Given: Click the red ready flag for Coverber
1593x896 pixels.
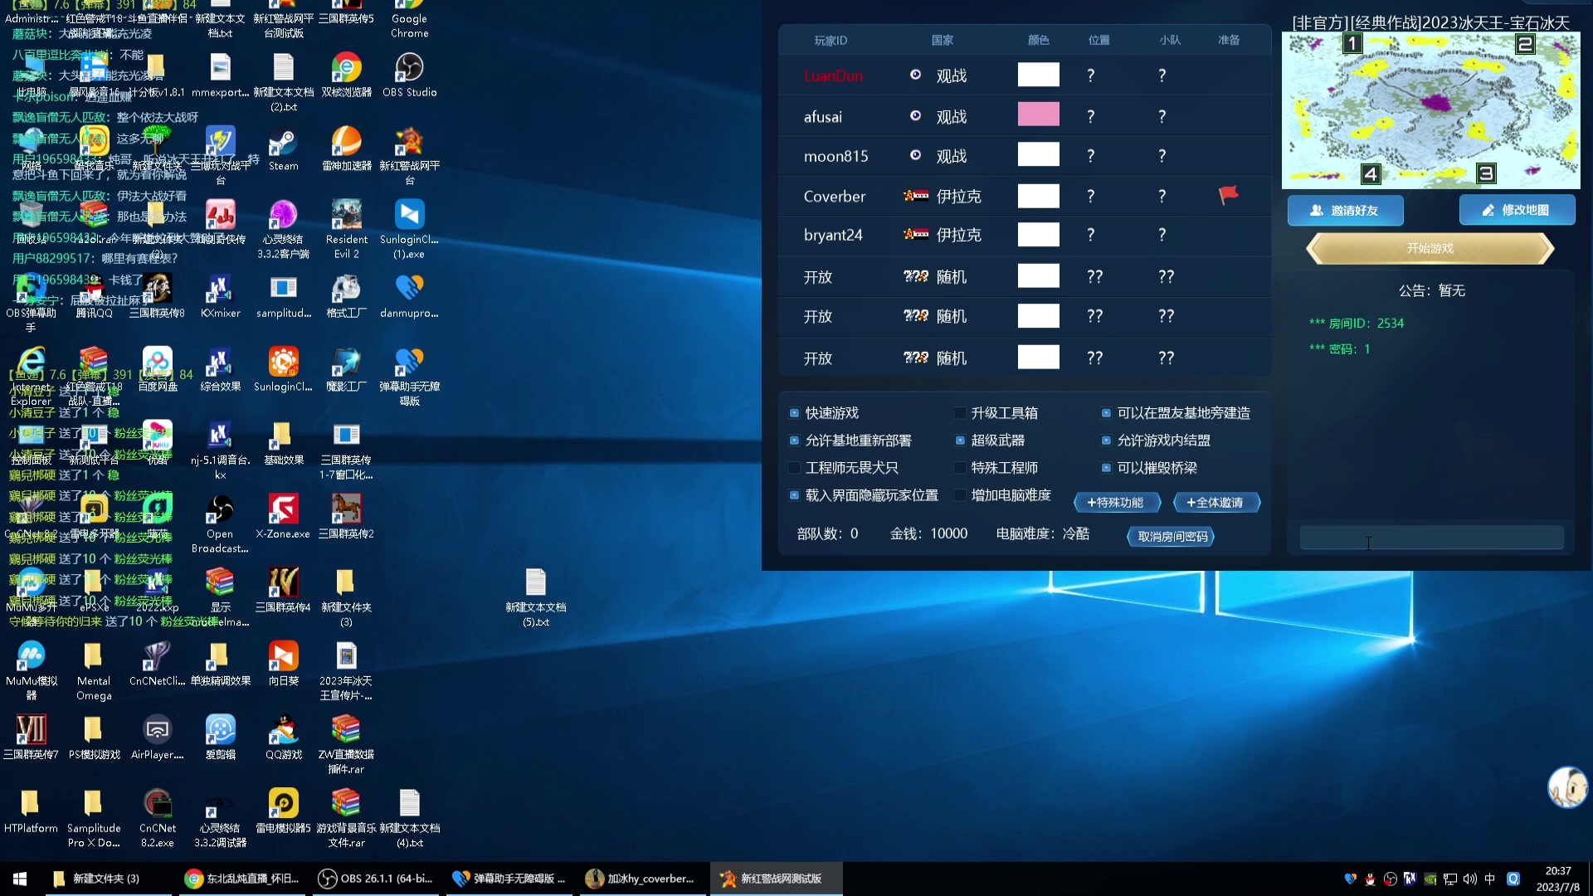Looking at the screenshot, I should pyautogui.click(x=1228, y=196).
